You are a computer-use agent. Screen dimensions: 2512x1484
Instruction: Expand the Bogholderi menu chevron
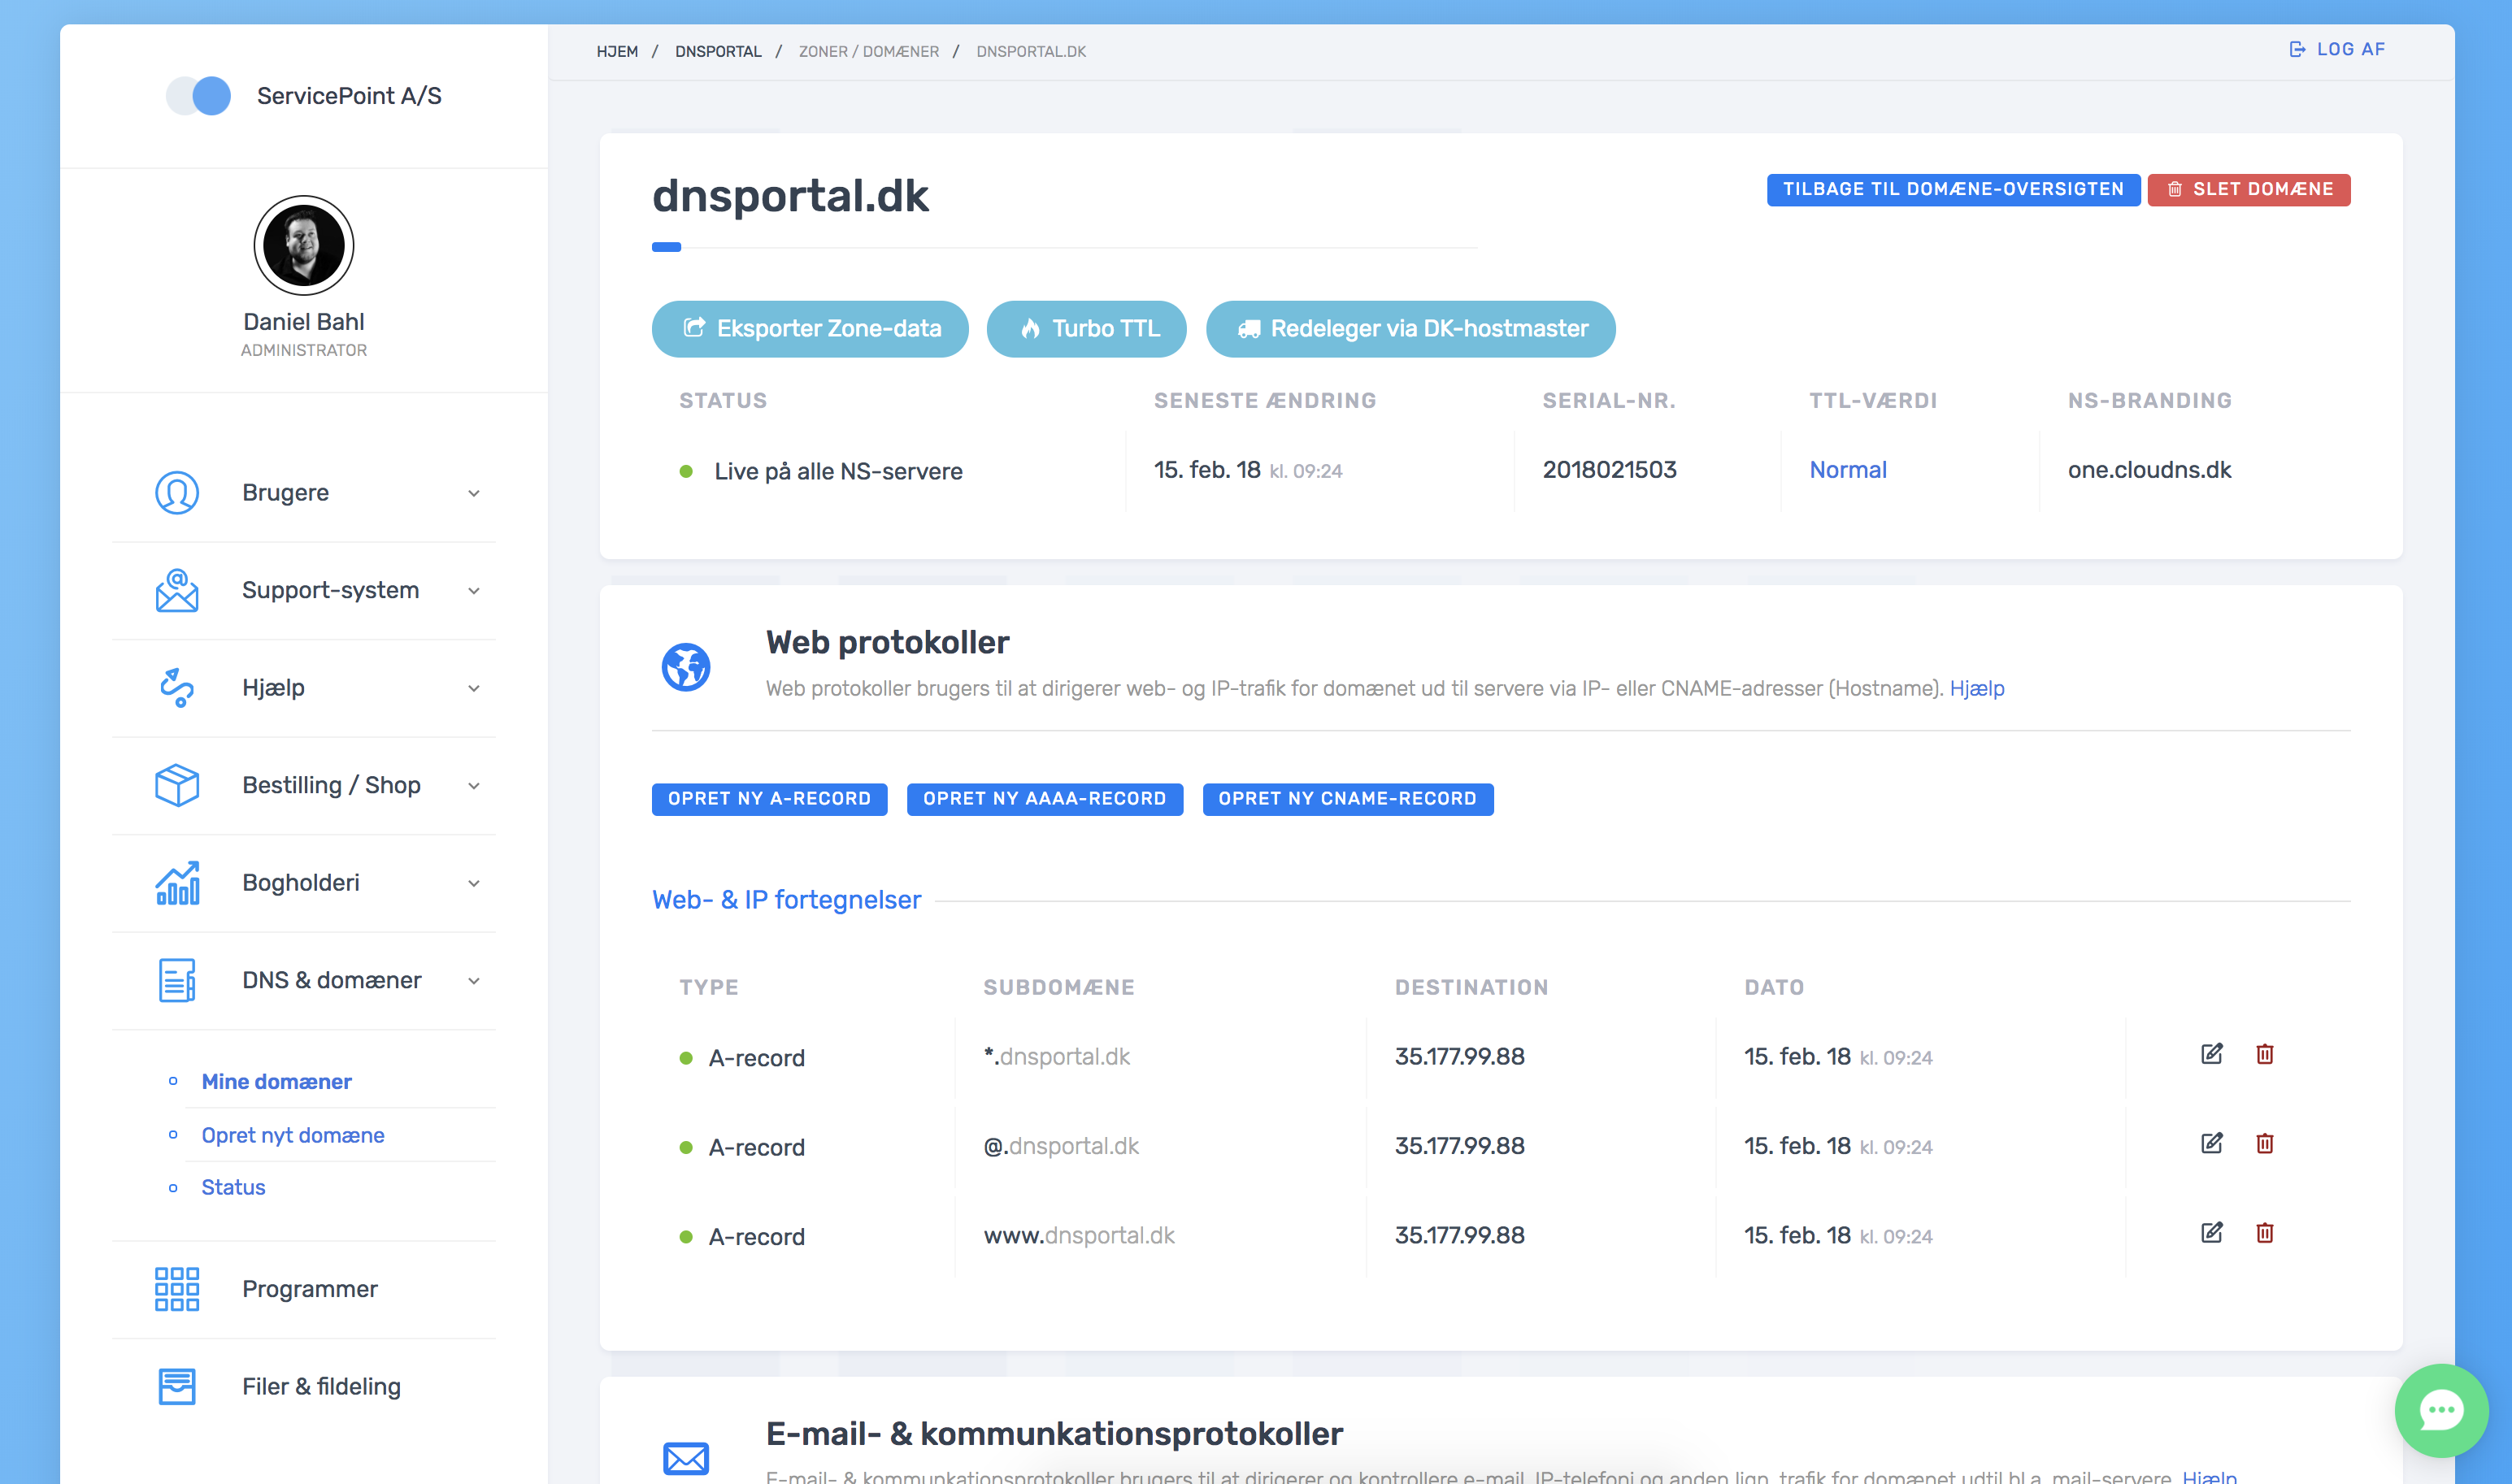(x=474, y=883)
